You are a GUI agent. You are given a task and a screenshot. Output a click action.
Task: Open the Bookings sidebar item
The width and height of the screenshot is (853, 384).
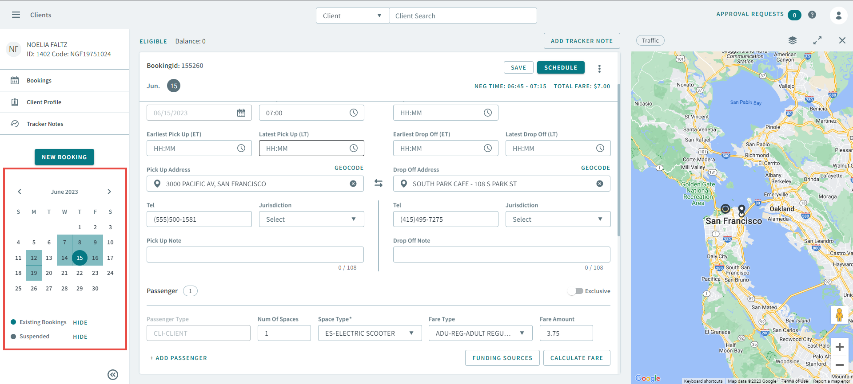(39, 80)
